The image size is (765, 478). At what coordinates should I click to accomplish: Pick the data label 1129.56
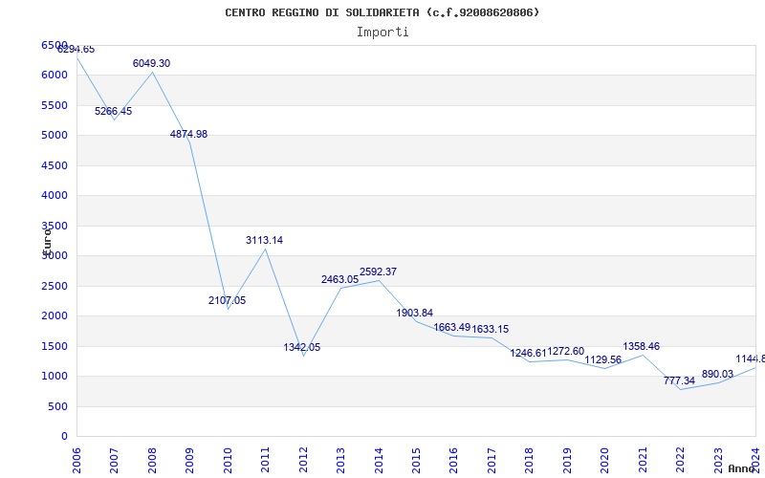pos(603,360)
